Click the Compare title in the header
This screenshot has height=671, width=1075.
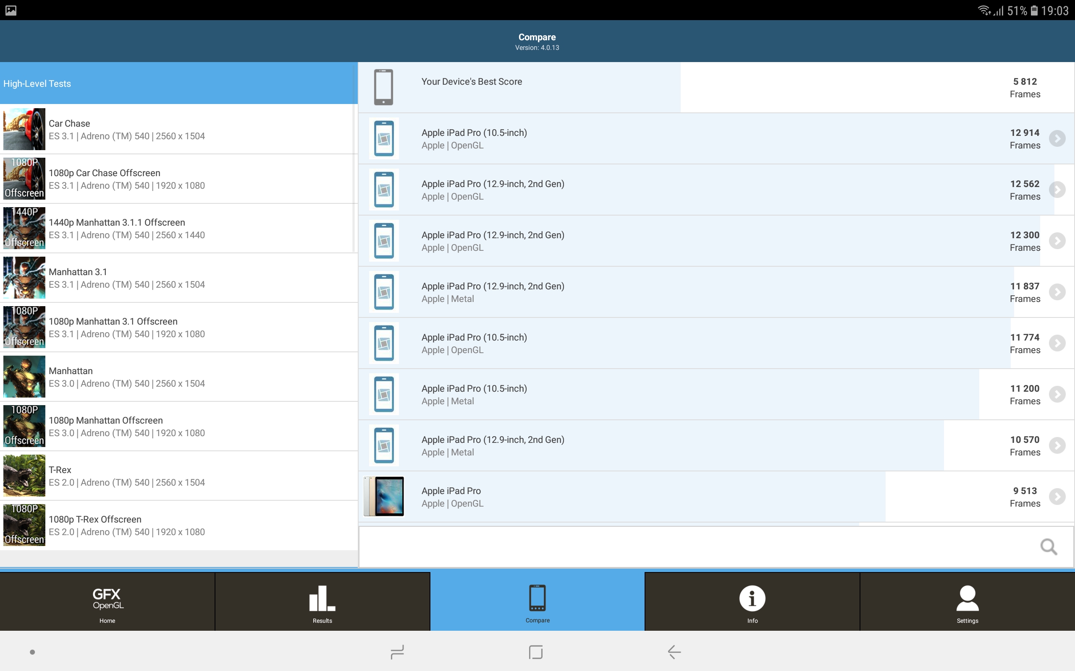537,37
